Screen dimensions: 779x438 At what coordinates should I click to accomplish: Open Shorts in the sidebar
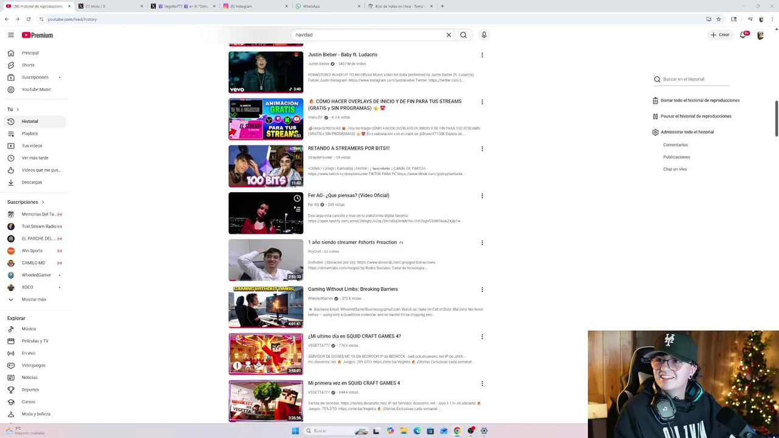(x=34, y=65)
